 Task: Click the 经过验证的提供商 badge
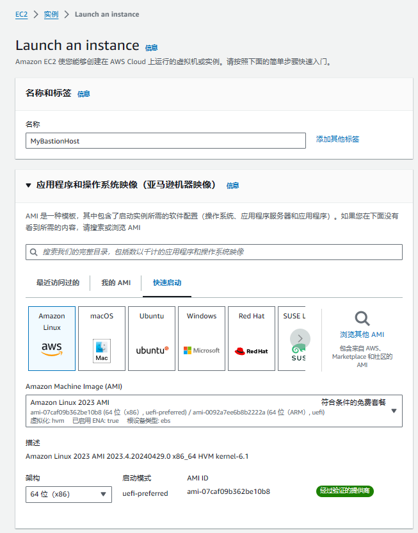click(x=344, y=491)
